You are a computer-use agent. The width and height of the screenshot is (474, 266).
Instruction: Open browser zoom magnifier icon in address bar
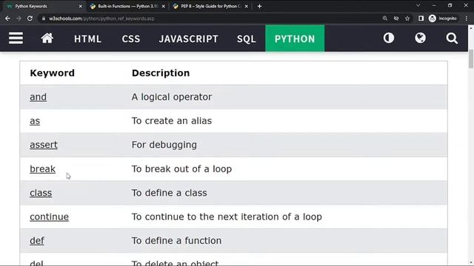(385, 18)
